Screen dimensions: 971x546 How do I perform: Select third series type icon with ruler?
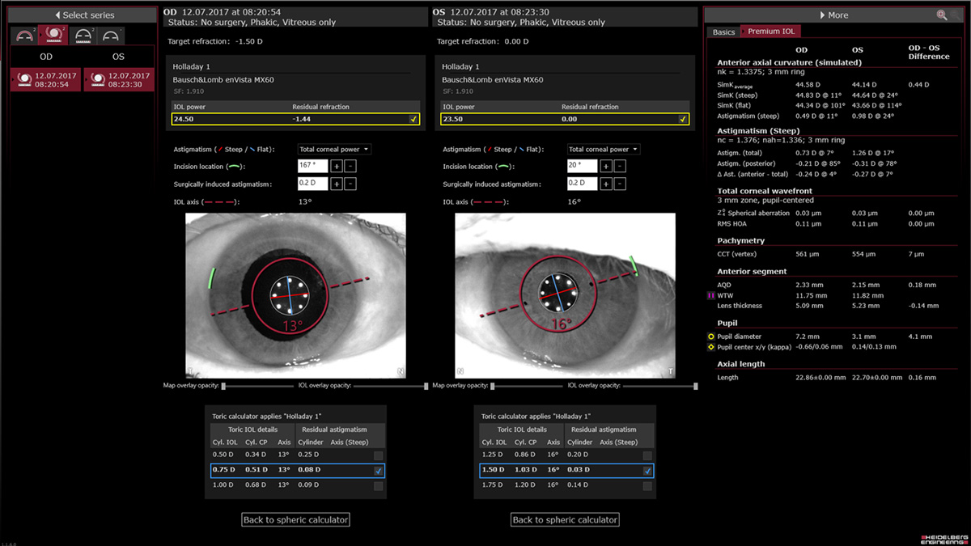[83, 35]
